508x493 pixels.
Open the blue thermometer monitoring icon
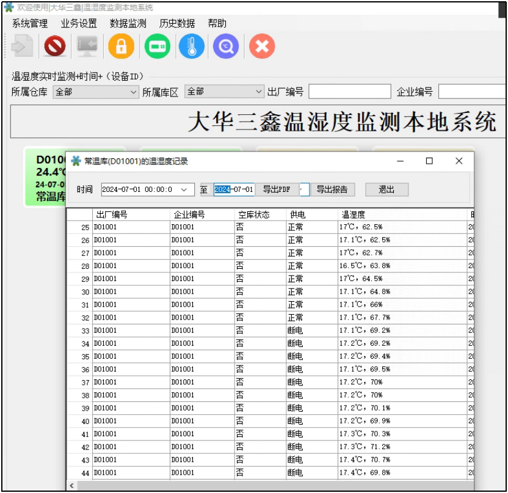point(192,46)
